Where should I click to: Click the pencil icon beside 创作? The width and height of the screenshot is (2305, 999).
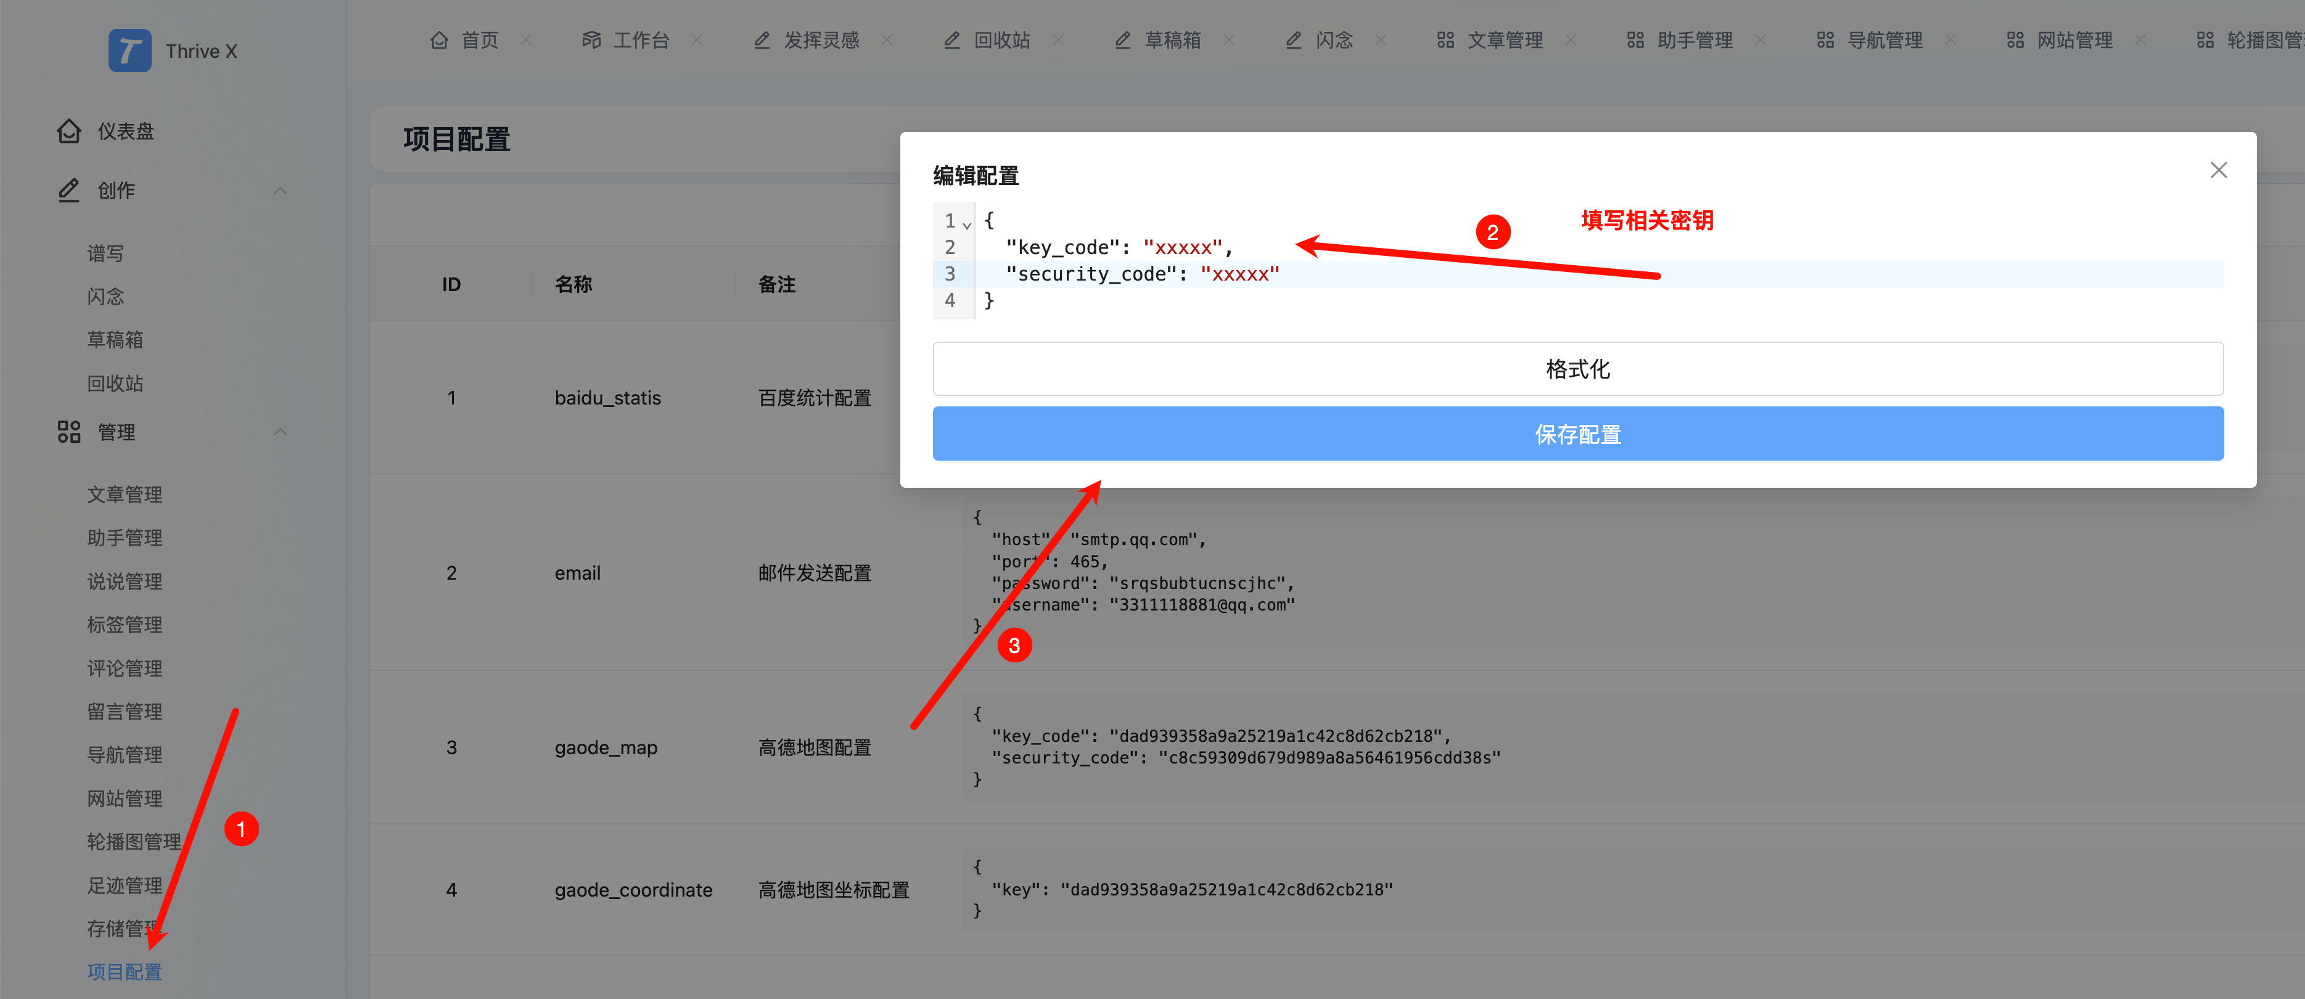[69, 191]
